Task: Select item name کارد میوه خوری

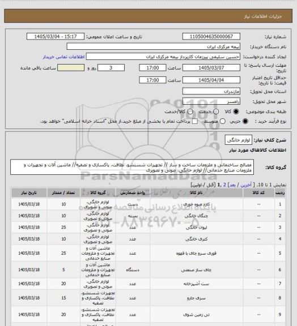Action: click(x=196, y=204)
